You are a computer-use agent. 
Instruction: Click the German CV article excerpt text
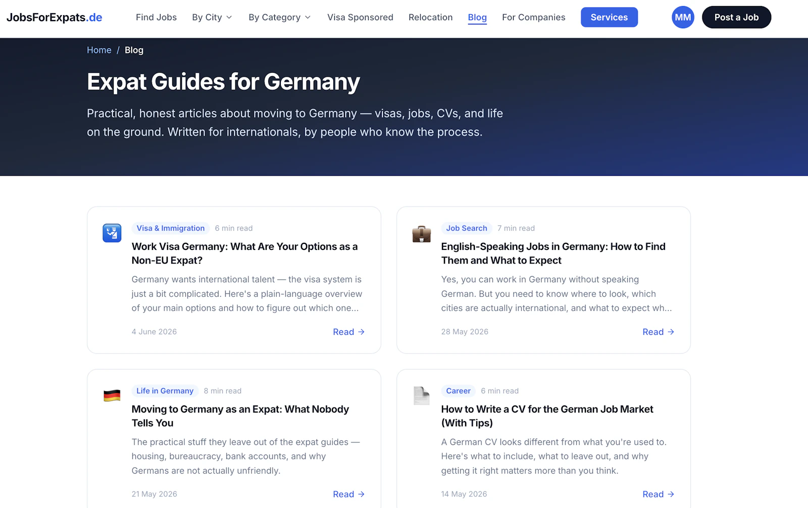(x=554, y=456)
